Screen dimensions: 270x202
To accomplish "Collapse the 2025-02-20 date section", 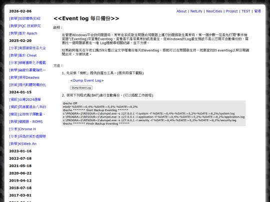I will tap(20, 40).
